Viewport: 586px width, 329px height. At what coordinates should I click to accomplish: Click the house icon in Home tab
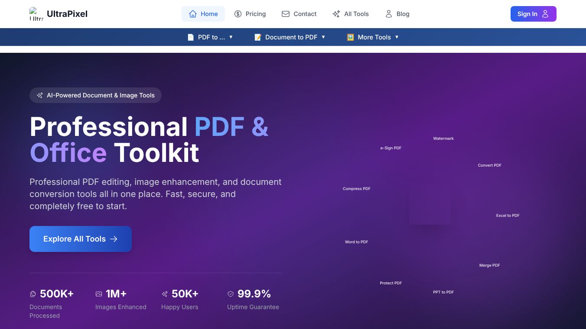coord(193,14)
